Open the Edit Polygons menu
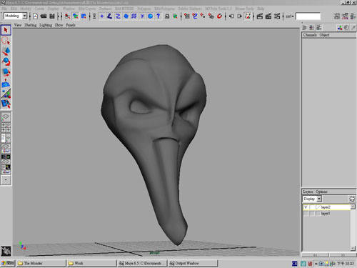Image resolution: width=357 pixels, height=268 pixels. (x=164, y=9)
